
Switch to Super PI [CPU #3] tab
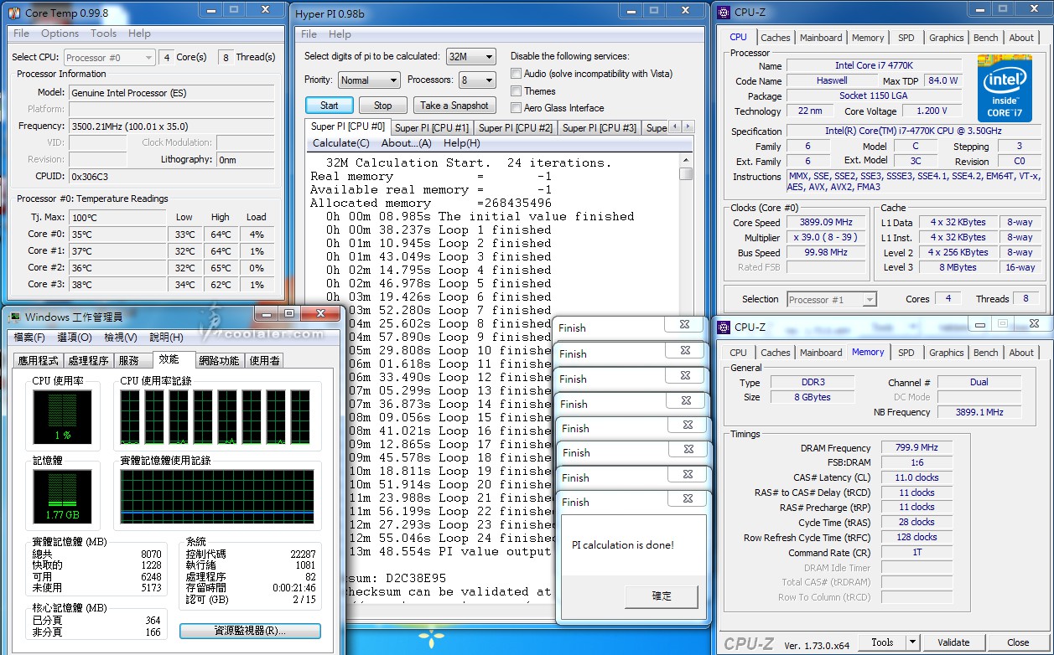(x=600, y=128)
